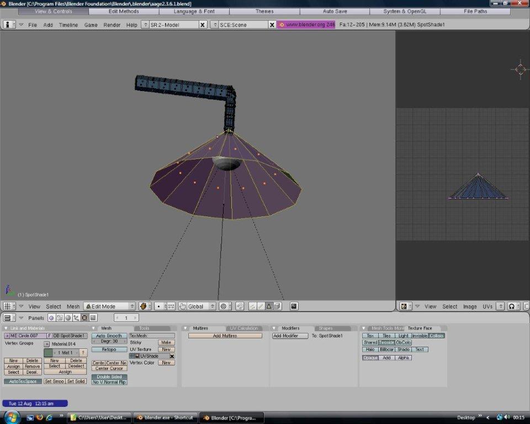Viewport: 530px width, 424px height.
Task: Toggle No V.Normal Flip
Action: pos(109,382)
